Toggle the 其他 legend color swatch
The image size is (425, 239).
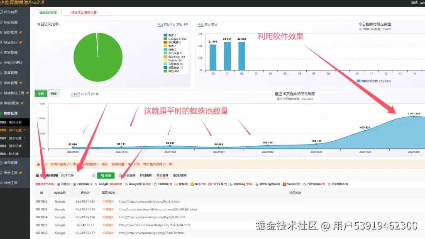165,71
